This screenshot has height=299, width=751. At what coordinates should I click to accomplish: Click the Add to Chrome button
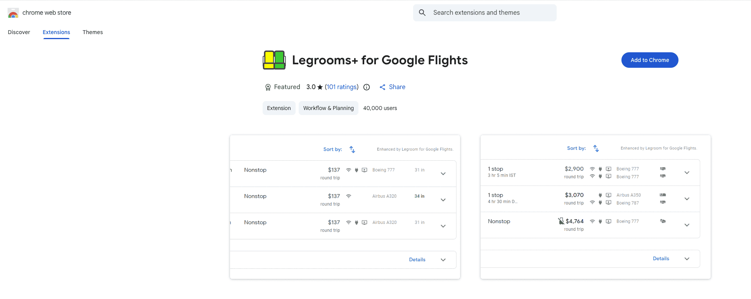coord(649,60)
